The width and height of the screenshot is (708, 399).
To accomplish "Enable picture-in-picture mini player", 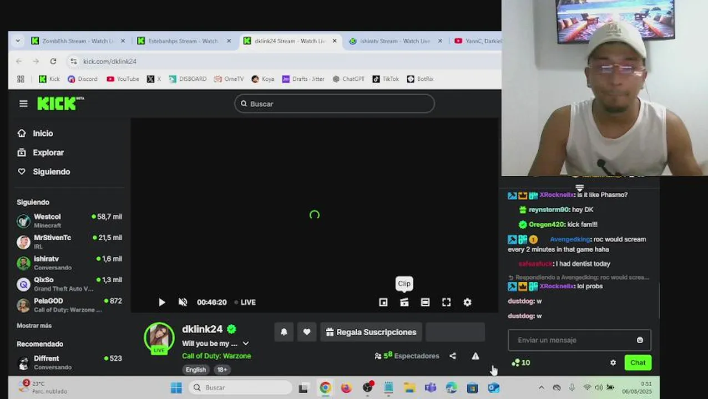I will pos(383,302).
